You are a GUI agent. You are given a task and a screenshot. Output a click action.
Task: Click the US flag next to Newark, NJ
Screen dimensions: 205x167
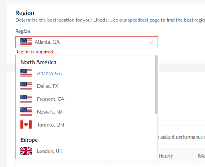[26, 112]
